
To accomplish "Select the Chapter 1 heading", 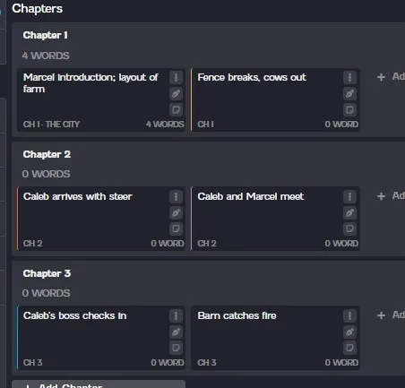I will [x=46, y=35].
